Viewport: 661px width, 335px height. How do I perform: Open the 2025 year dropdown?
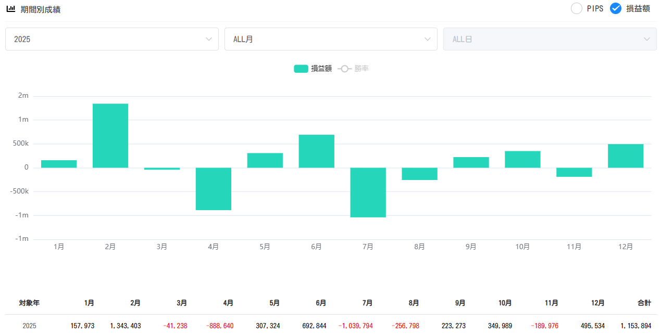[x=112, y=39]
